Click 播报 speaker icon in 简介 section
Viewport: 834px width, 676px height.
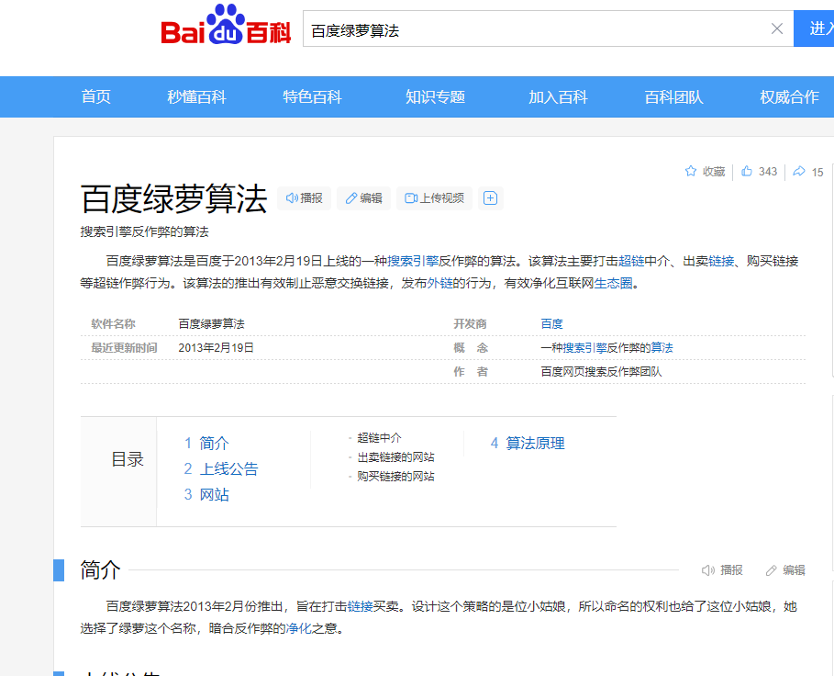(x=707, y=570)
